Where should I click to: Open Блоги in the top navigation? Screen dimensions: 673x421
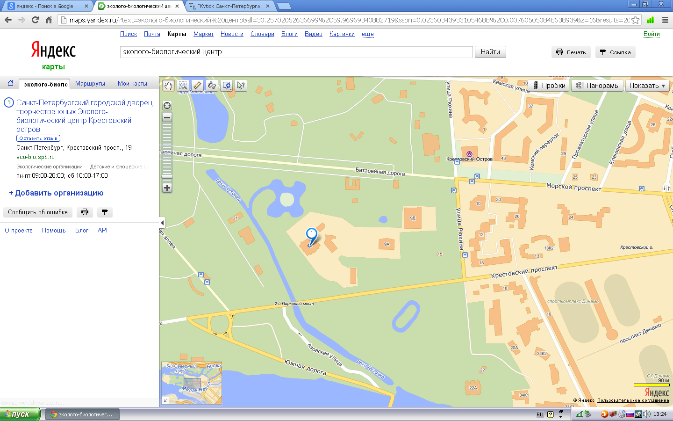[289, 34]
